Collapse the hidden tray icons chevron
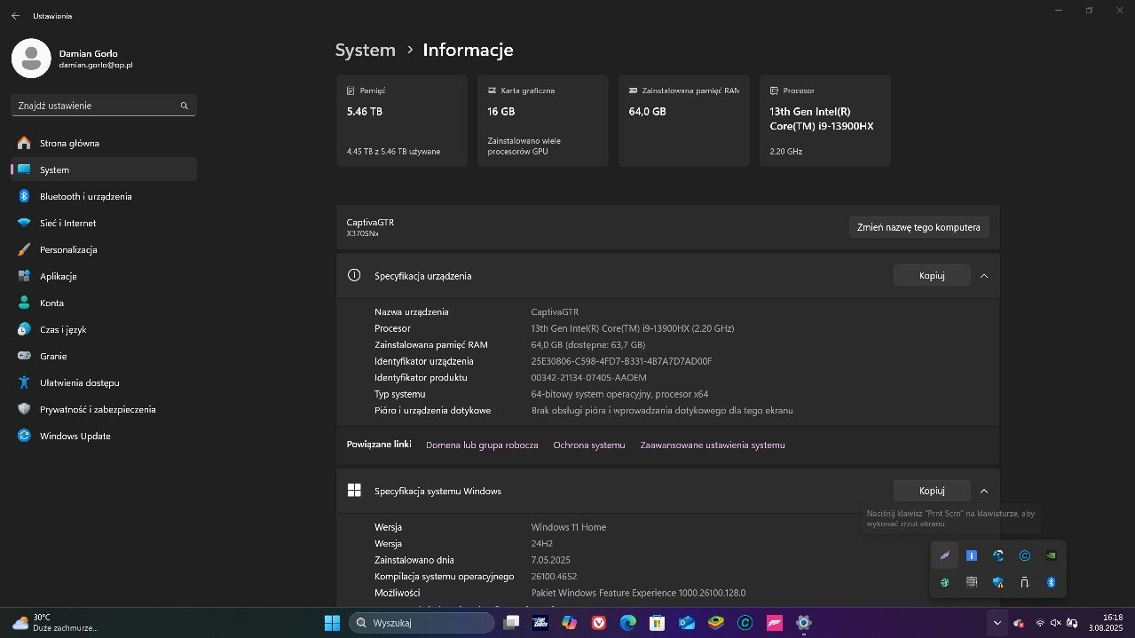 pyautogui.click(x=997, y=623)
